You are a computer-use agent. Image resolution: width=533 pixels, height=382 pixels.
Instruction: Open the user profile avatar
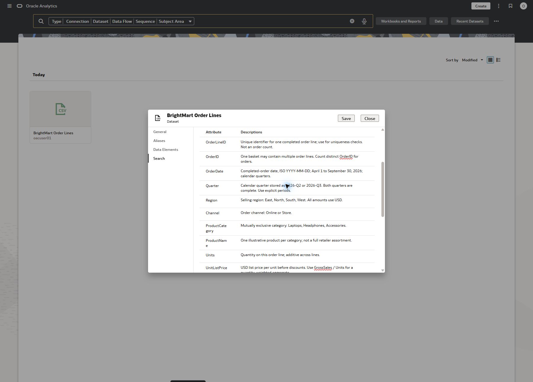click(x=524, y=6)
